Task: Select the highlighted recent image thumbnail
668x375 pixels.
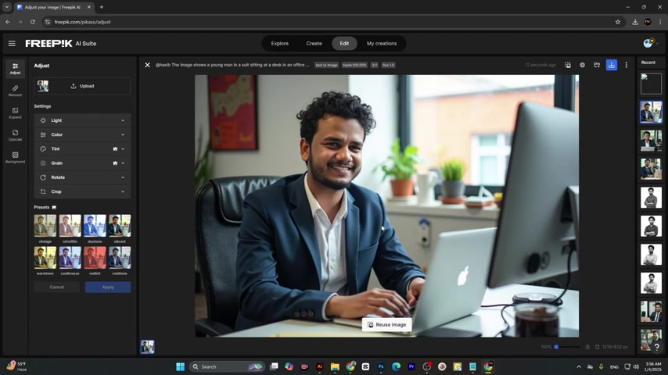Action: (651, 112)
